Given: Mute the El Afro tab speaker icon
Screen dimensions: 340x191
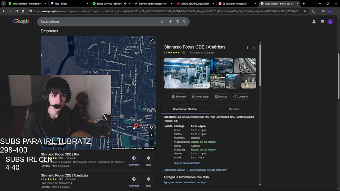Looking at the screenshot, I should tap(125, 4).
